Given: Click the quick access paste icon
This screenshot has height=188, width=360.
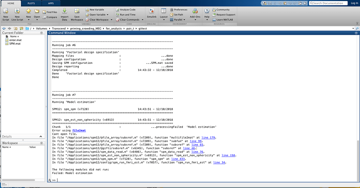Looking at the screenshot, I should click(285, 3).
